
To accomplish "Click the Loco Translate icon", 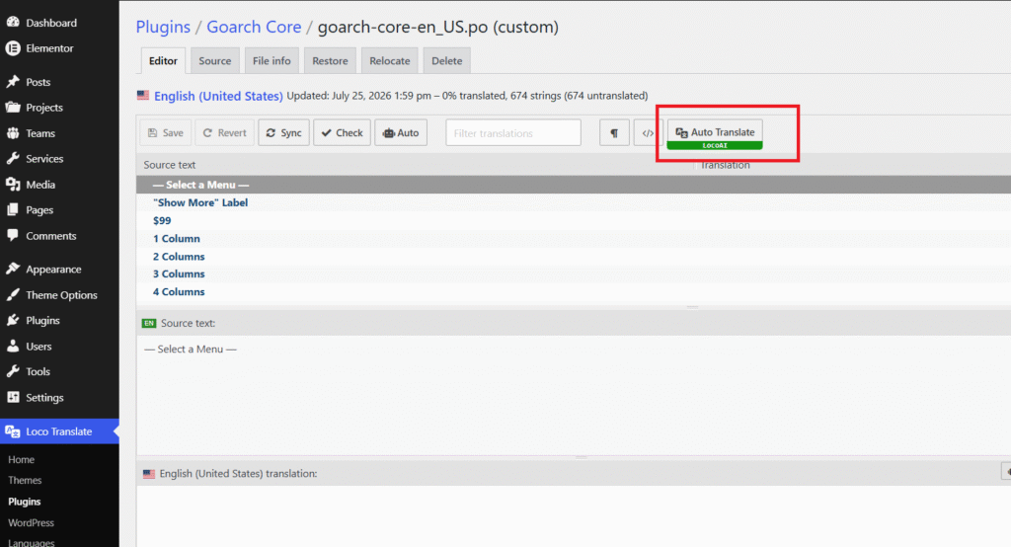I will click(13, 431).
